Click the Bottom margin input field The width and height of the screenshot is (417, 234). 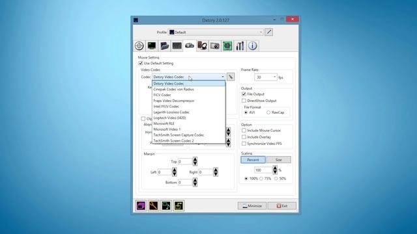(x=185, y=182)
